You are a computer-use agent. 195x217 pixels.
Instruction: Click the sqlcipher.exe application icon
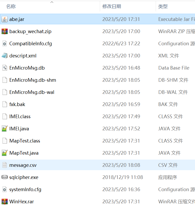[5, 177]
